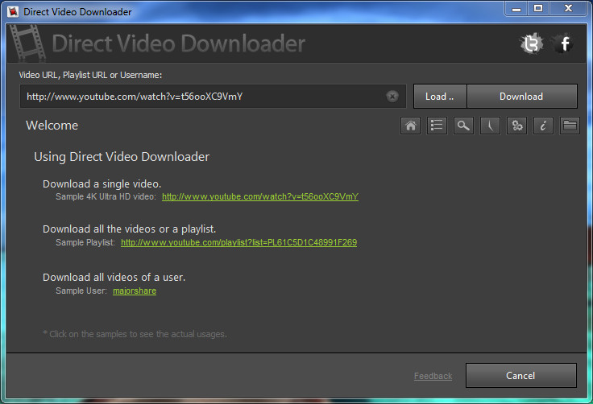Start download with Download button
The width and height of the screenshot is (593, 404).
point(522,97)
